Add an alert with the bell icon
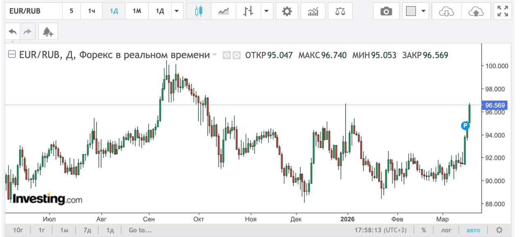 [x=48, y=32]
